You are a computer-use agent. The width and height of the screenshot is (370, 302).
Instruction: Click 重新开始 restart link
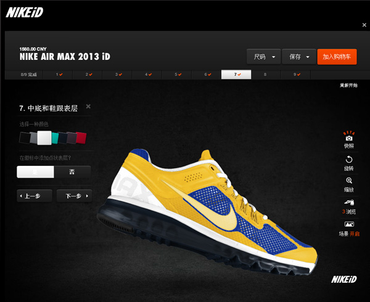pyautogui.click(x=348, y=85)
